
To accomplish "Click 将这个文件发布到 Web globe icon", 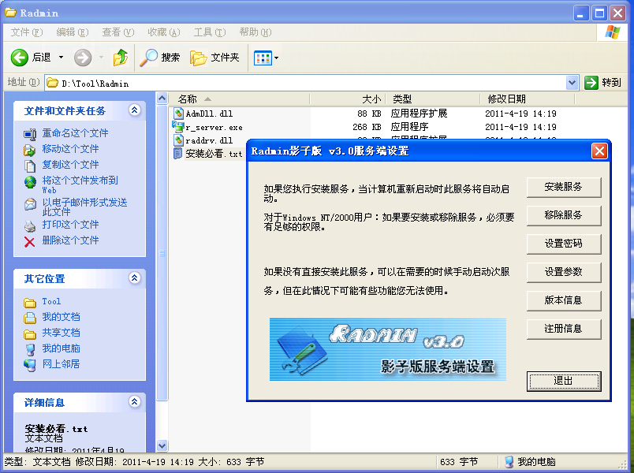I will click(30, 182).
